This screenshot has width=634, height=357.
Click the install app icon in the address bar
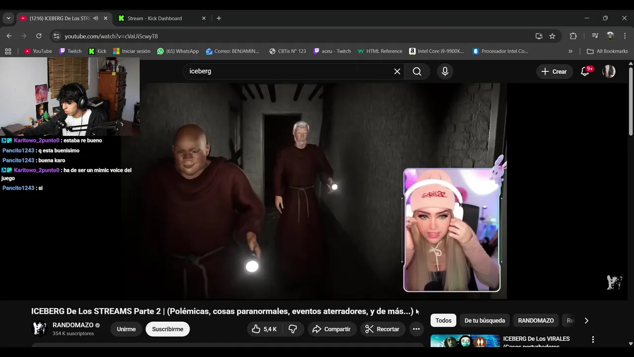coord(539,36)
